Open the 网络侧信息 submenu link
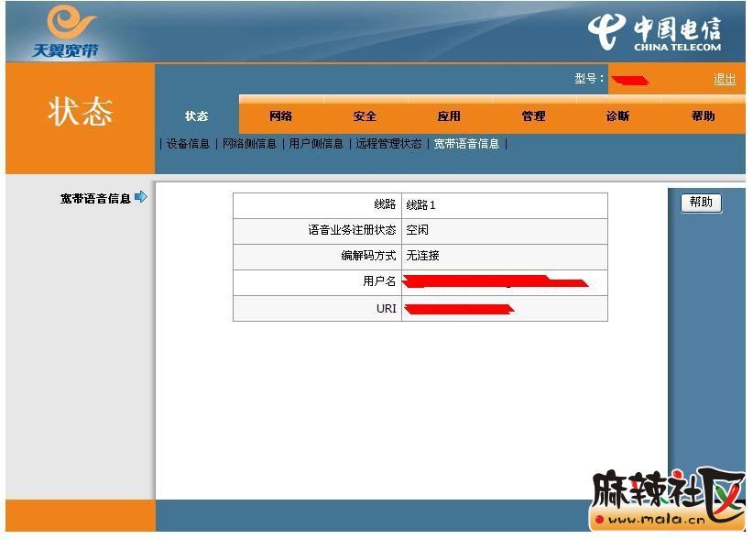This screenshot has width=753, height=539. [249, 144]
